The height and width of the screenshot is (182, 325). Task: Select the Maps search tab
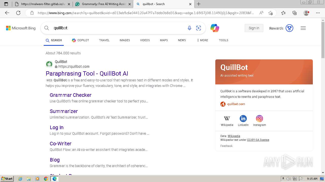164,40
